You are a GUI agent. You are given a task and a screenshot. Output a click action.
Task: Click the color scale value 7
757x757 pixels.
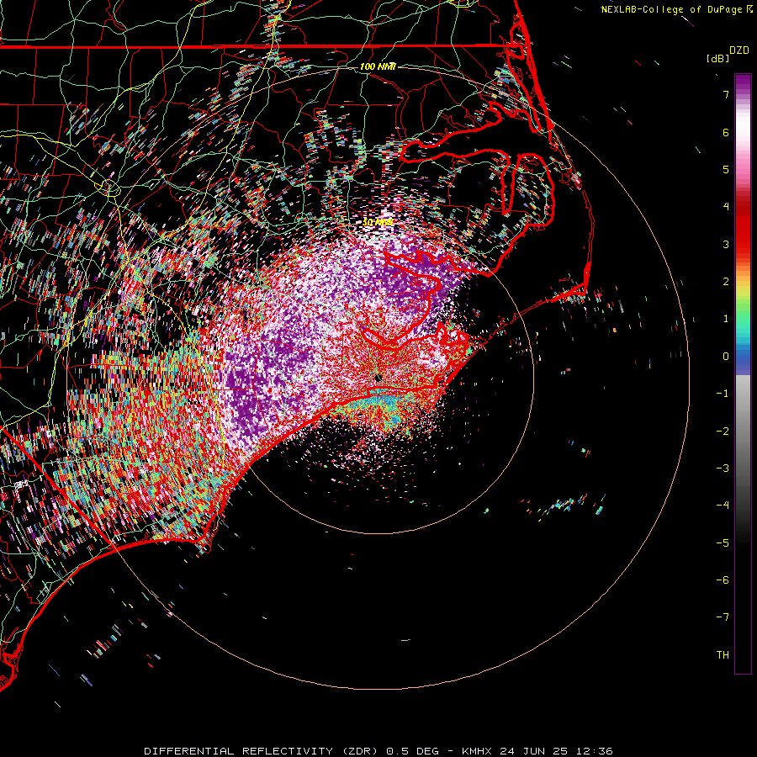[x=726, y=94]
